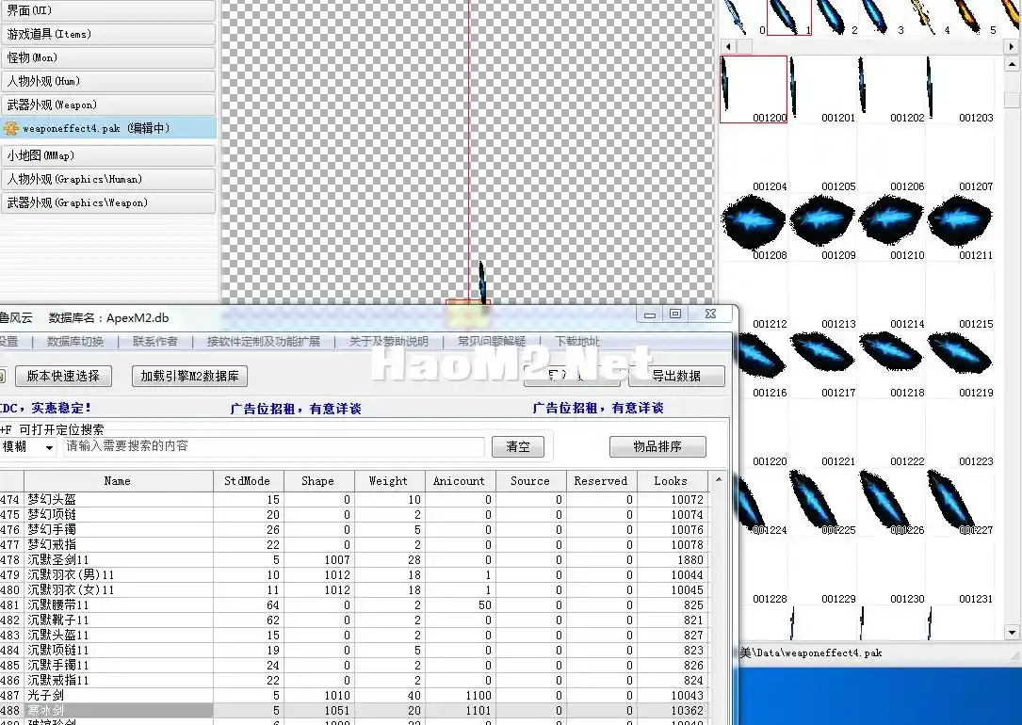Click left arrow of top strip scrollbar

point(728,46)
